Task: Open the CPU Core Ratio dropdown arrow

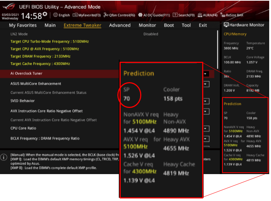Action: (x=206, y=129)
